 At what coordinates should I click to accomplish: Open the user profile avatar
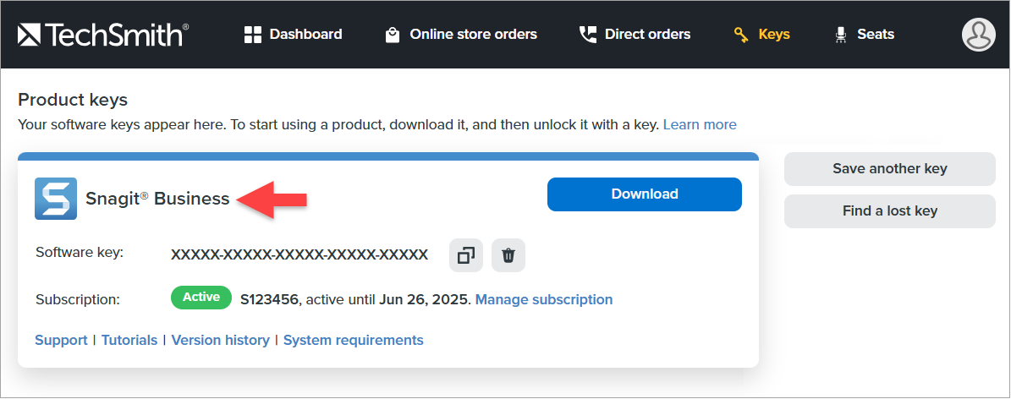pyautogui.click(x=978, y=35)
